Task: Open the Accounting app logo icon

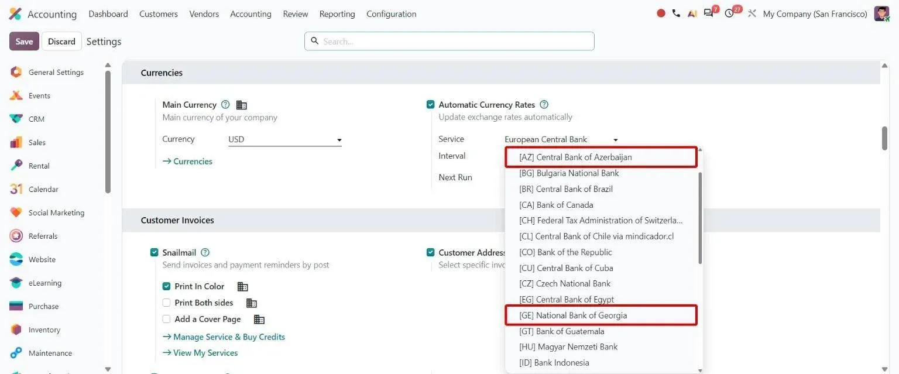Action: tap(15, 13)
